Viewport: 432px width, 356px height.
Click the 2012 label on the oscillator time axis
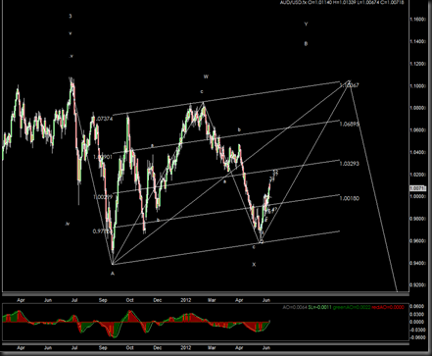[x=186, y=348]
